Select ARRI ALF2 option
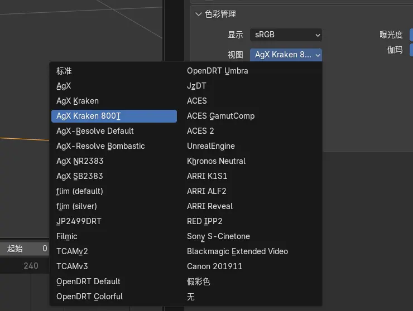 252,191
